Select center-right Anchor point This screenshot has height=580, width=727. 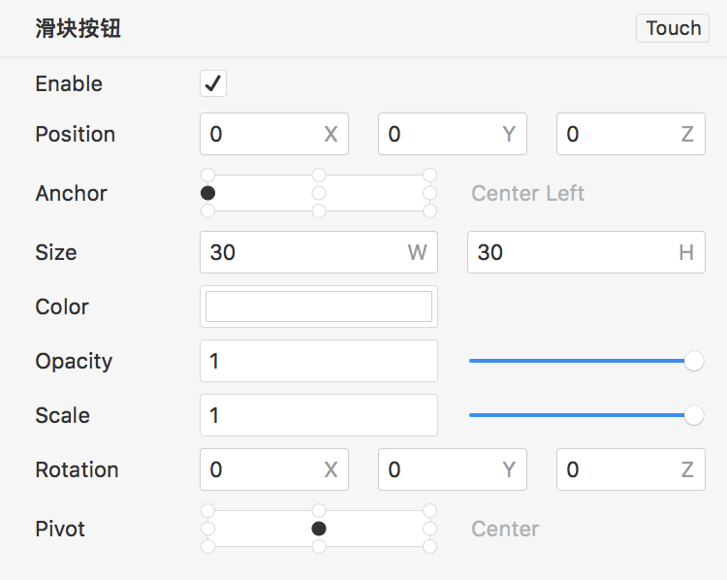(430, 193)
